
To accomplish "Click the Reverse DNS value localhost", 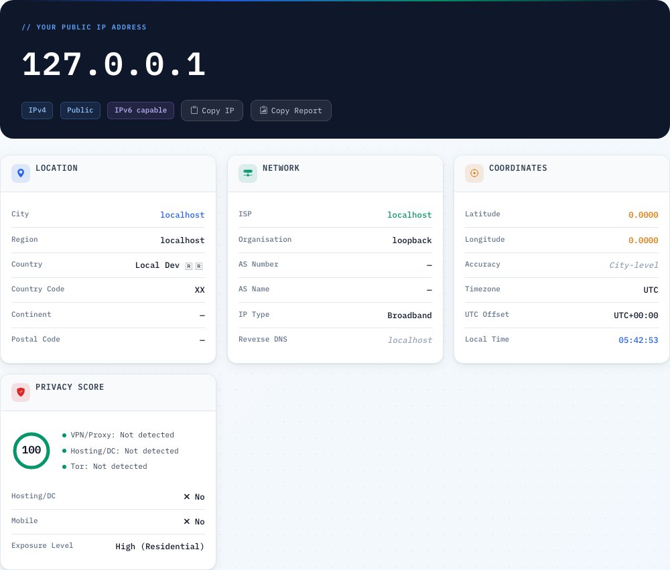I will pyautogui.click(x=409, y=340).
